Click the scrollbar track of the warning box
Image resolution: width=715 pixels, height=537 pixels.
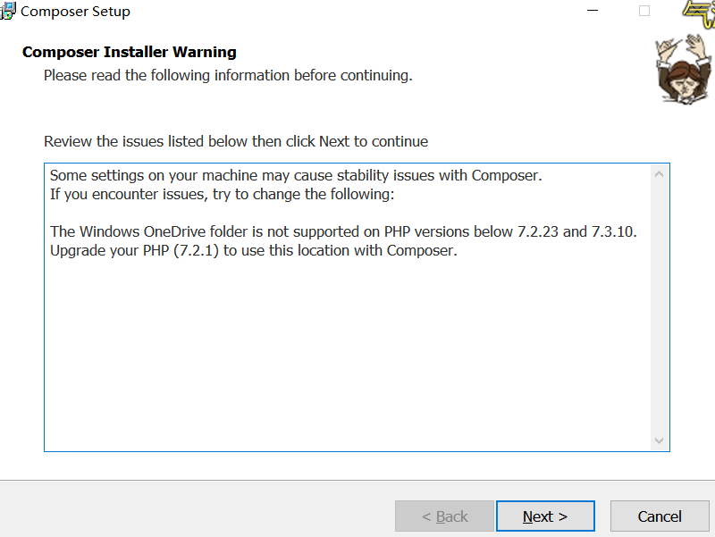[659, 307]
